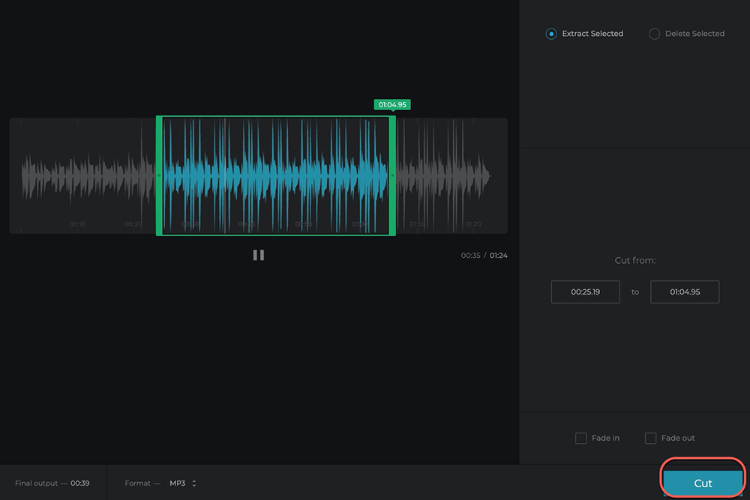
Task: Click the 01:10 timeline tick
Action: point(416,224)
